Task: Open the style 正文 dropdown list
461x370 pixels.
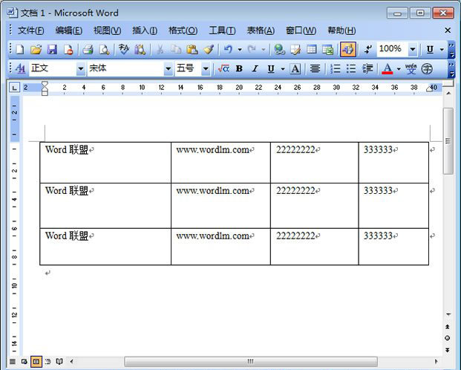Action: click(x=80, y=69)
